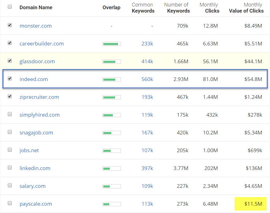Check the snagajob.com checkbox
The height and width of the screenshot is (213, 270).
click(x=10, y=132)
